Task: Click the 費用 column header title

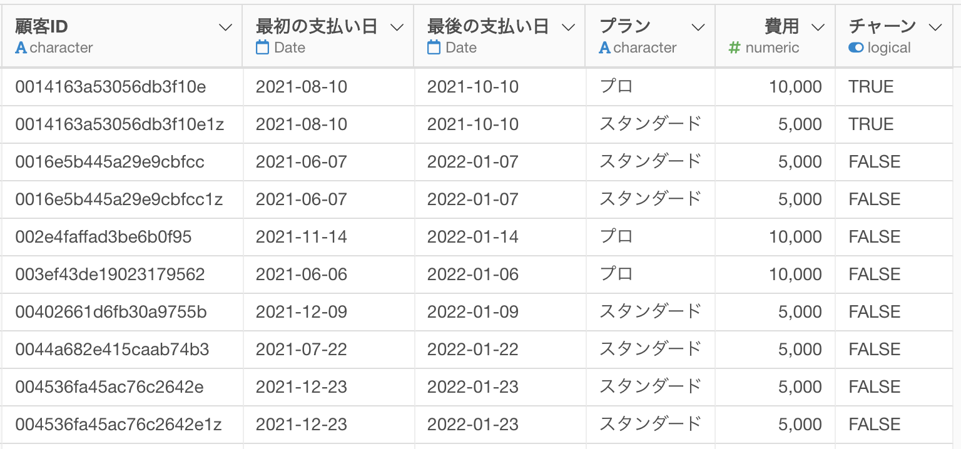Action: [781, 26]
